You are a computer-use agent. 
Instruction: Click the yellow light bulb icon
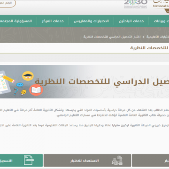coord(23,92)
